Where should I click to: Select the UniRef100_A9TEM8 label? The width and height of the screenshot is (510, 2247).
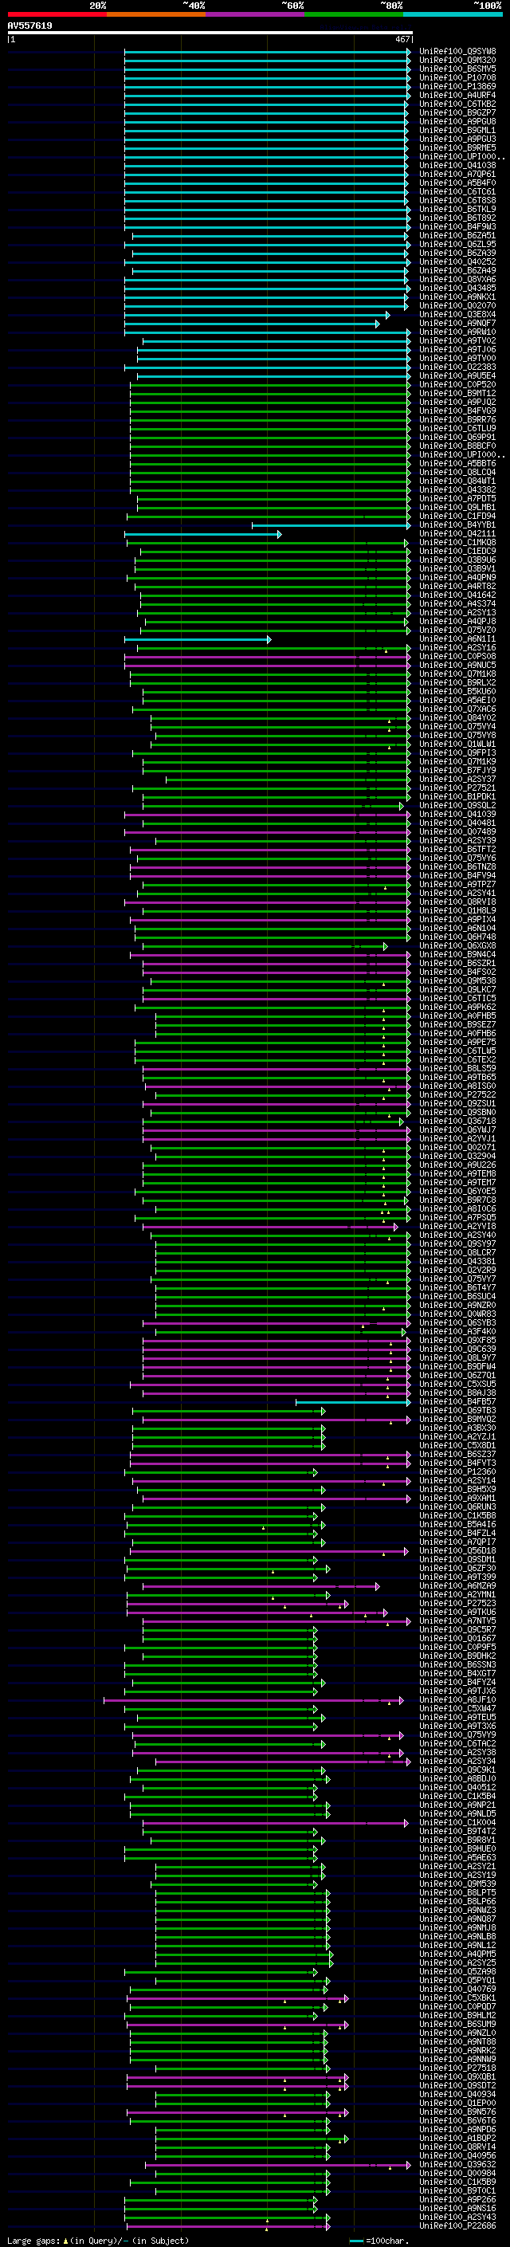click(x=457, y=1174)
